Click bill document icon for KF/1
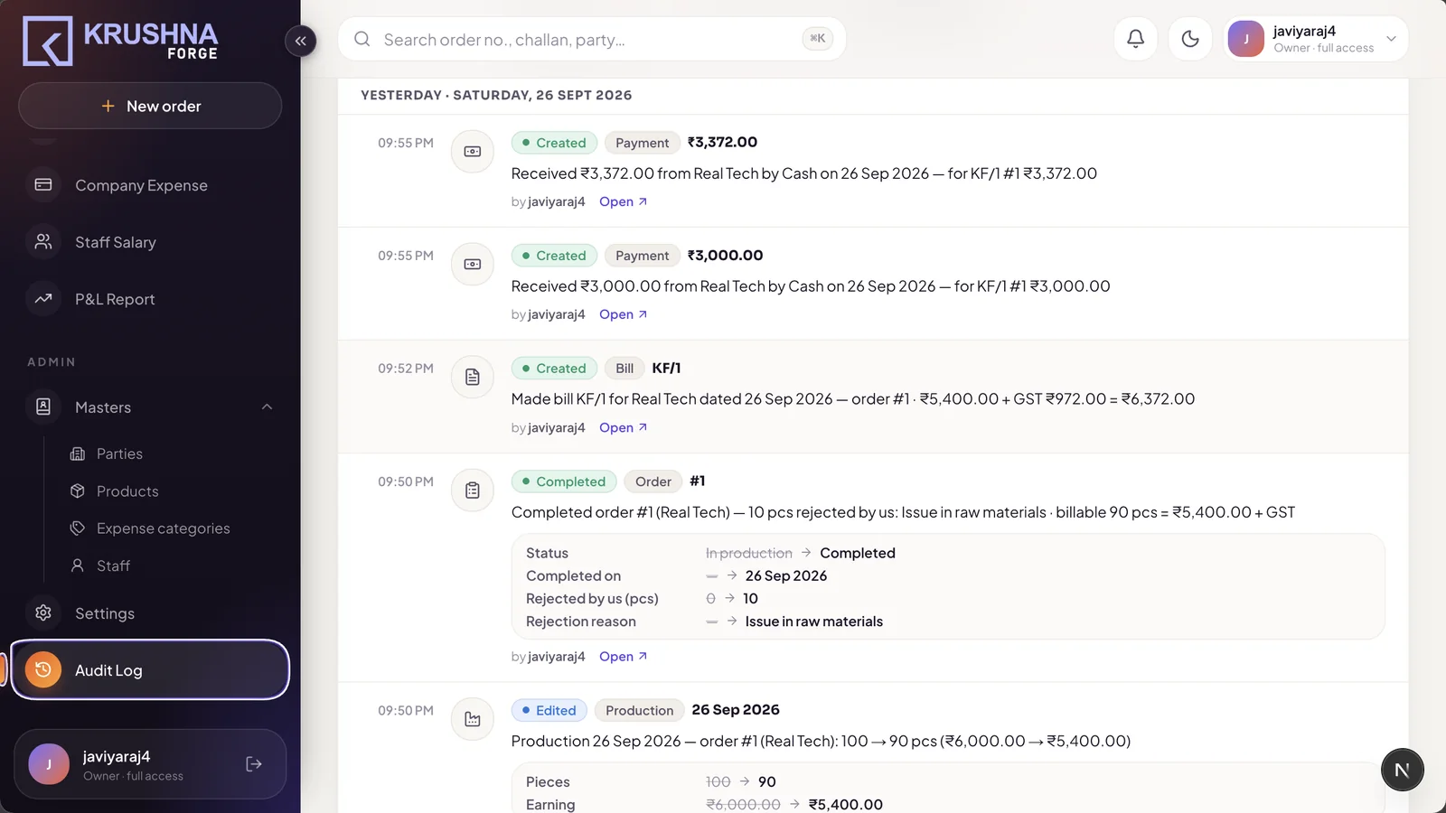The image size is (1446, 813). pos(473,377)
